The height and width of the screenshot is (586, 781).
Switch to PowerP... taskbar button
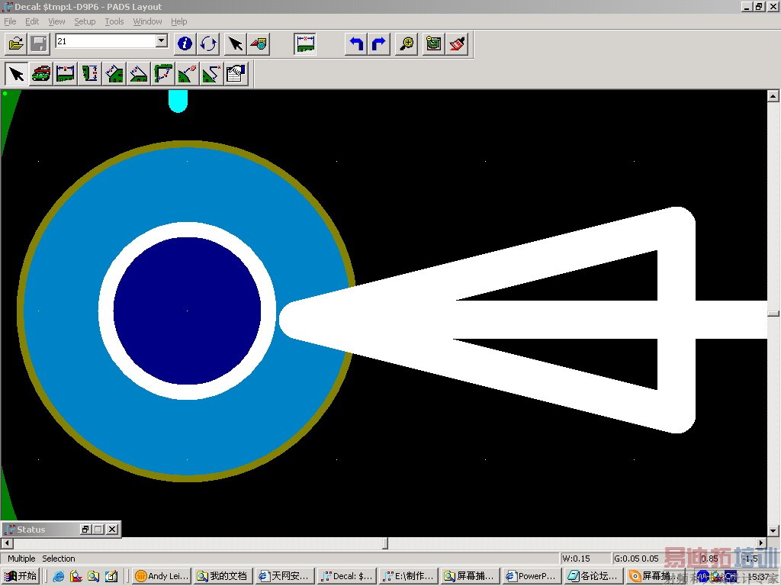tap(531, 576)
